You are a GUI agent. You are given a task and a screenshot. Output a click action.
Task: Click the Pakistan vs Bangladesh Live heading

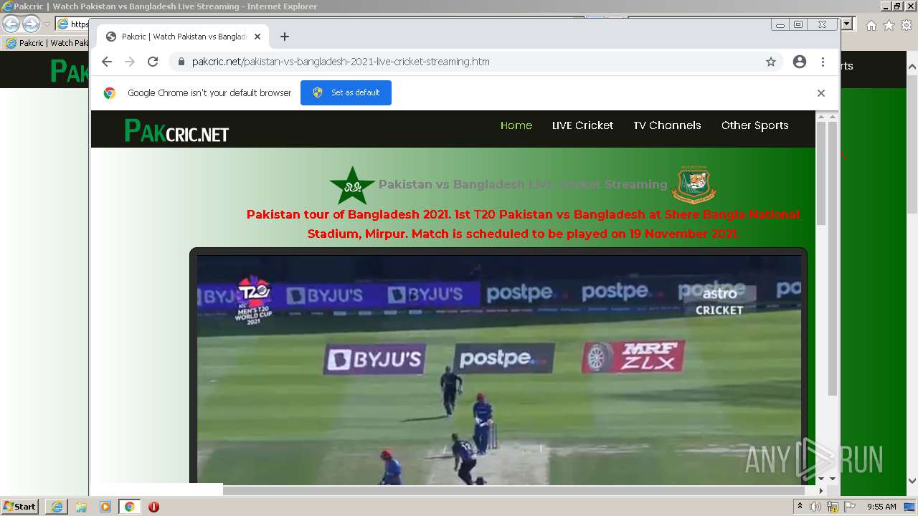coord(523,184)
